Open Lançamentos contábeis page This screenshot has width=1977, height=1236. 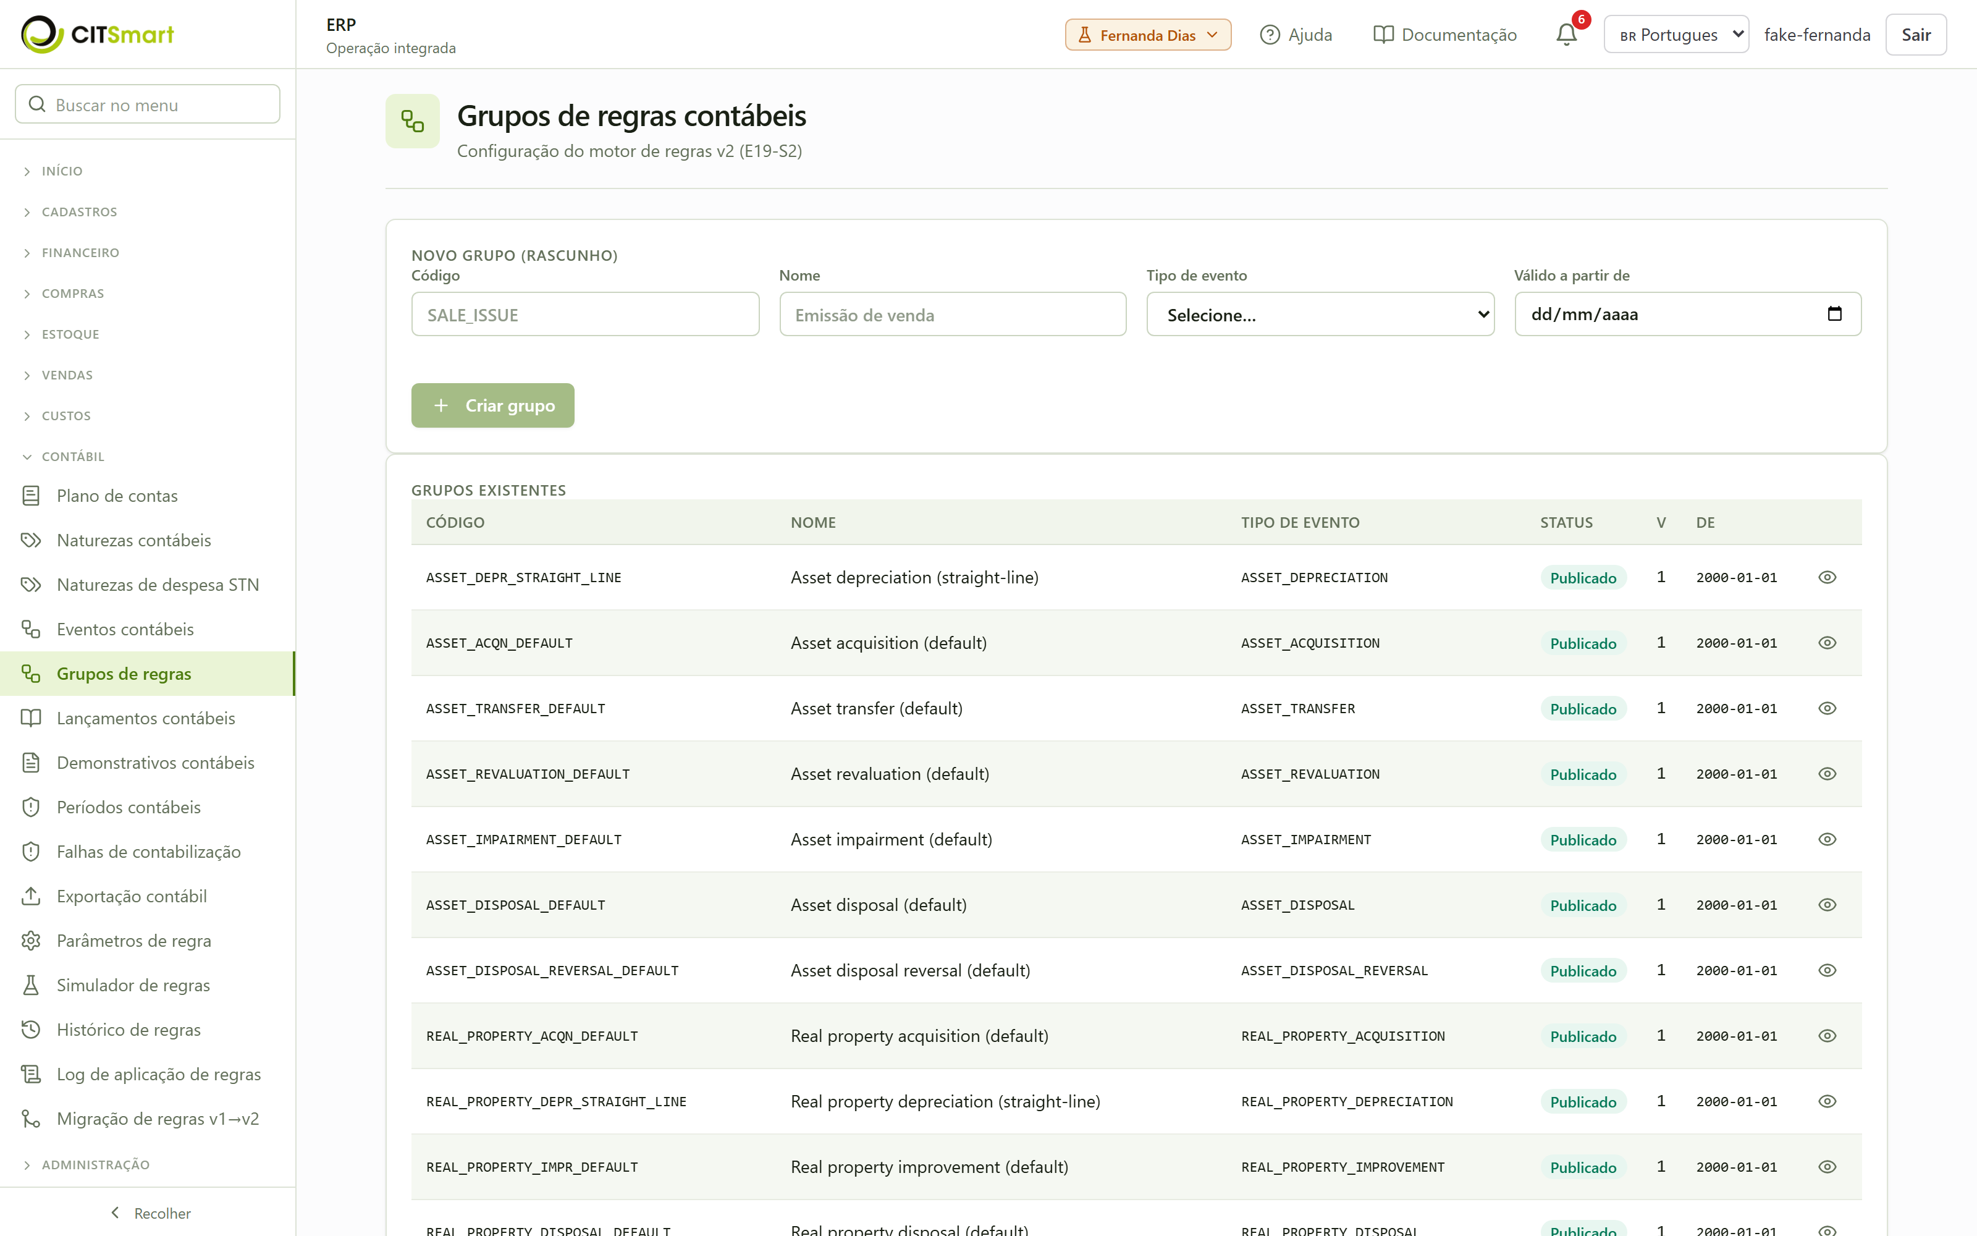pos(148,717)
